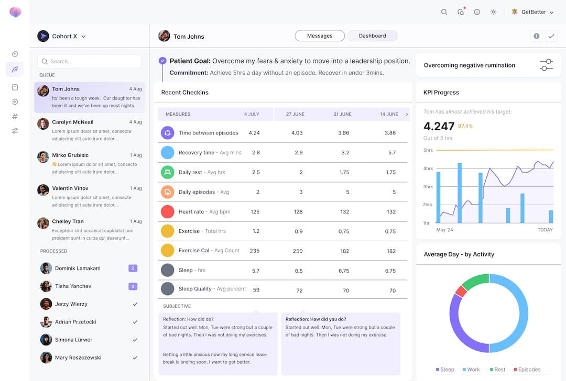
Task: Click the Time between episodes purple icon
Action: point(167,133)
